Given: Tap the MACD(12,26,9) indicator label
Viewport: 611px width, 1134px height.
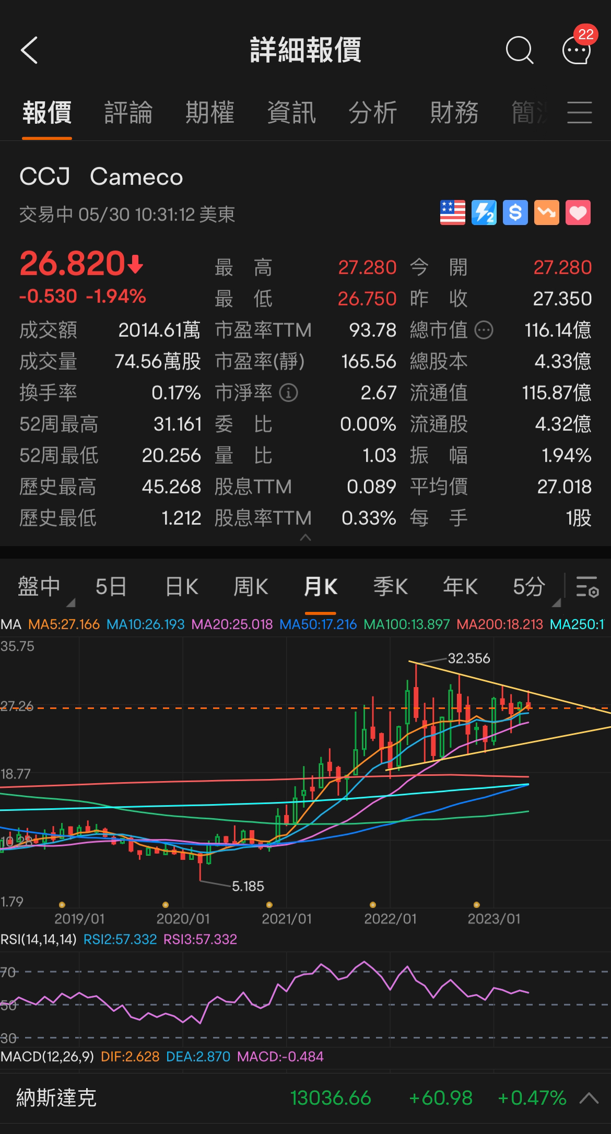Looking at the screenshot, I should [x=47, y=1057].
